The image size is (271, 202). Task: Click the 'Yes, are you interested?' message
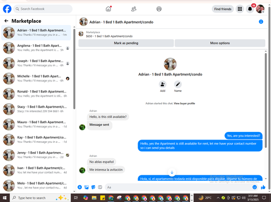243,136
